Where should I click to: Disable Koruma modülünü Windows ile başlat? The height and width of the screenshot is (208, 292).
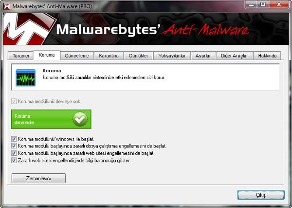click(14, 139)
